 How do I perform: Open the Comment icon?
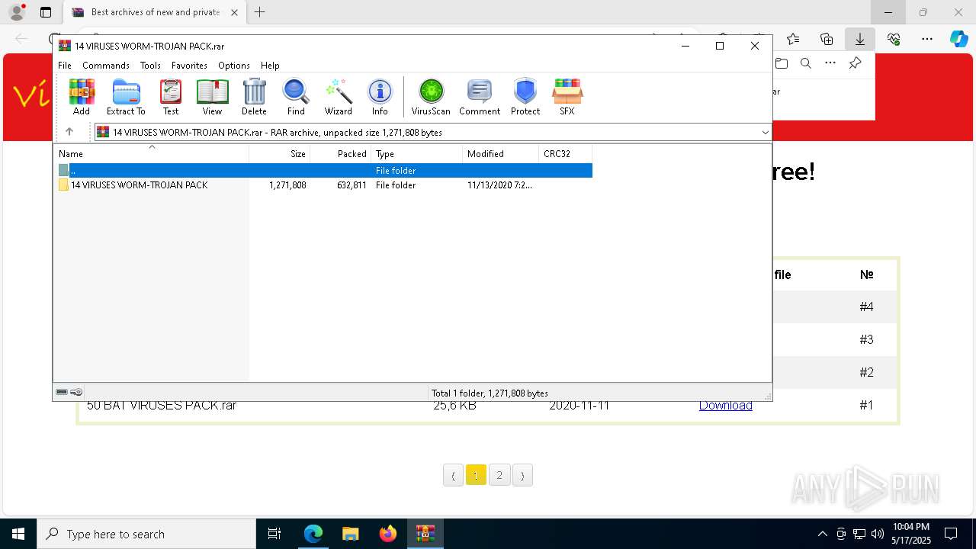tap(480, 97)
